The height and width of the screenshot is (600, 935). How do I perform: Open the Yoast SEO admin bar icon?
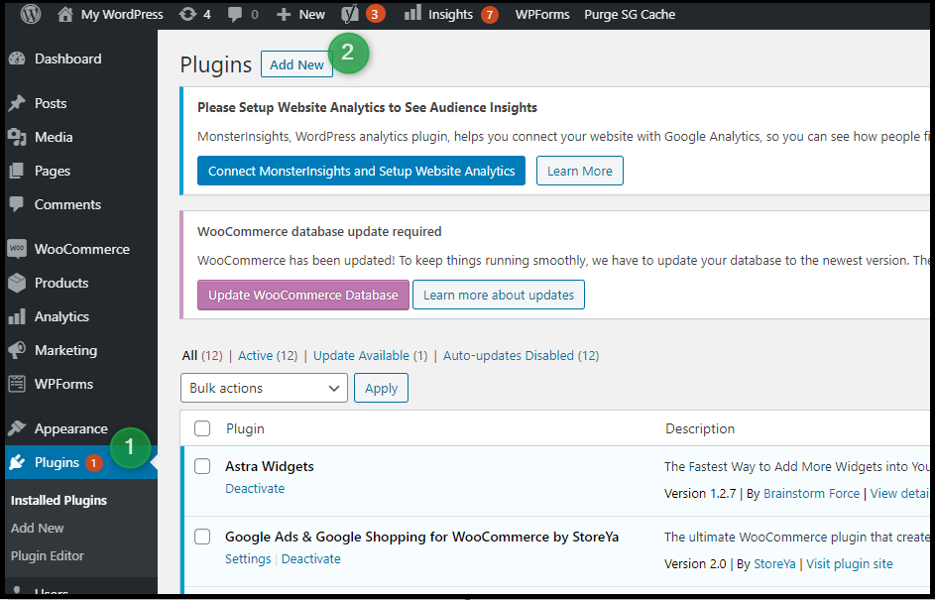(349, 14)
